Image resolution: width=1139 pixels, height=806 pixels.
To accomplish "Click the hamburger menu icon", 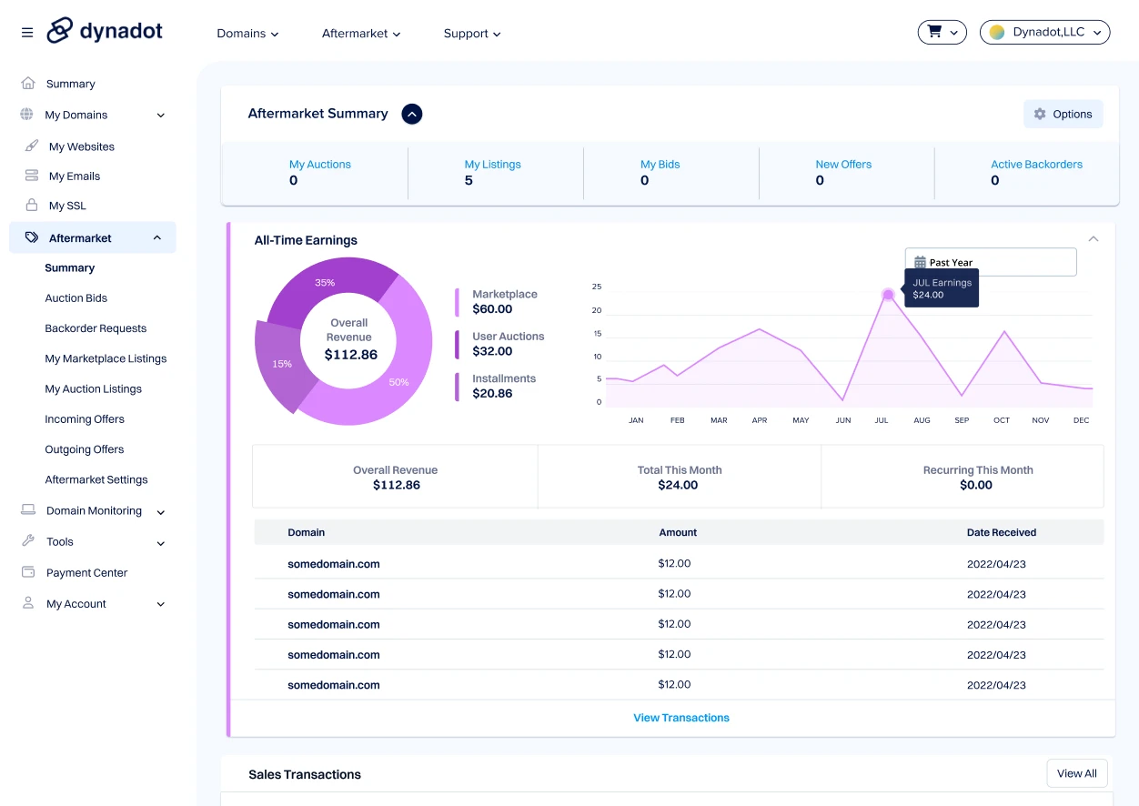I will click(27, 33).
